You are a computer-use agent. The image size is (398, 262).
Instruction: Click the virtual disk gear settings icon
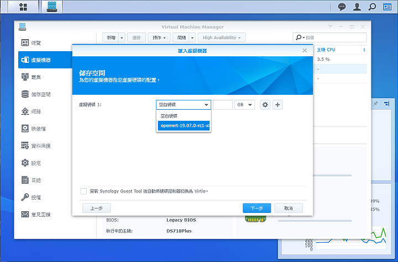(265, 105)
